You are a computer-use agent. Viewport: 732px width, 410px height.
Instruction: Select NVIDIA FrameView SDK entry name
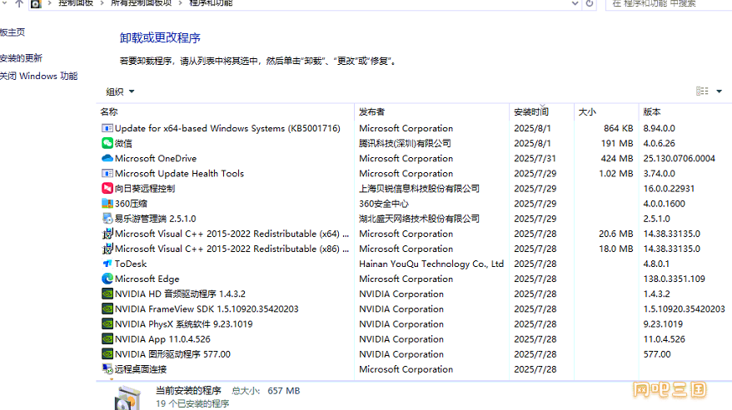(207, 309)
